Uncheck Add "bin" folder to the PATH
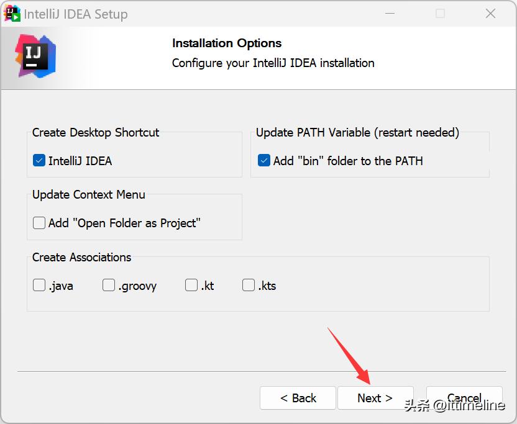Viewport: 517px width, 424px height. [x=263, y=160]
